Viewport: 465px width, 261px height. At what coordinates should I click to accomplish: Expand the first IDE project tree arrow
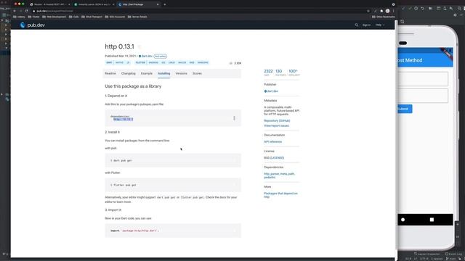tap(2, 20)
